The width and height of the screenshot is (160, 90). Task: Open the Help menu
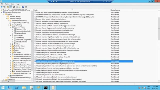(x=17, y=4)
